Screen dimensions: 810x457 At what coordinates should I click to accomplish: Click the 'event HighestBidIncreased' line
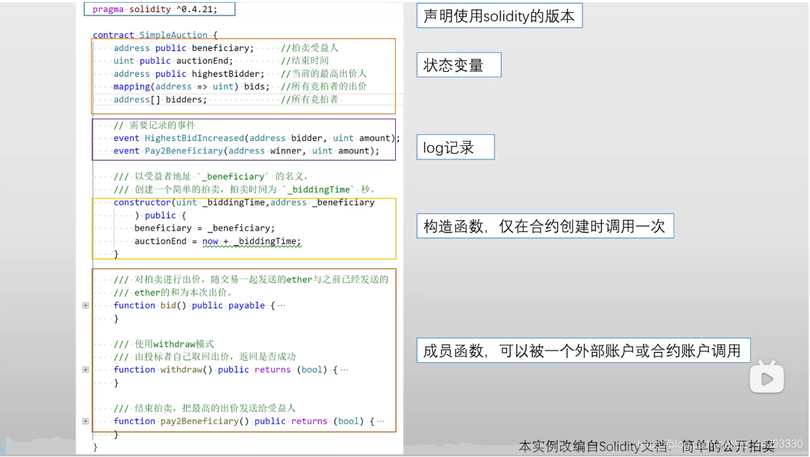[x=257, y=138]
